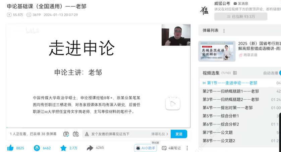Click the danmaku font style A icon

[87, 134]
